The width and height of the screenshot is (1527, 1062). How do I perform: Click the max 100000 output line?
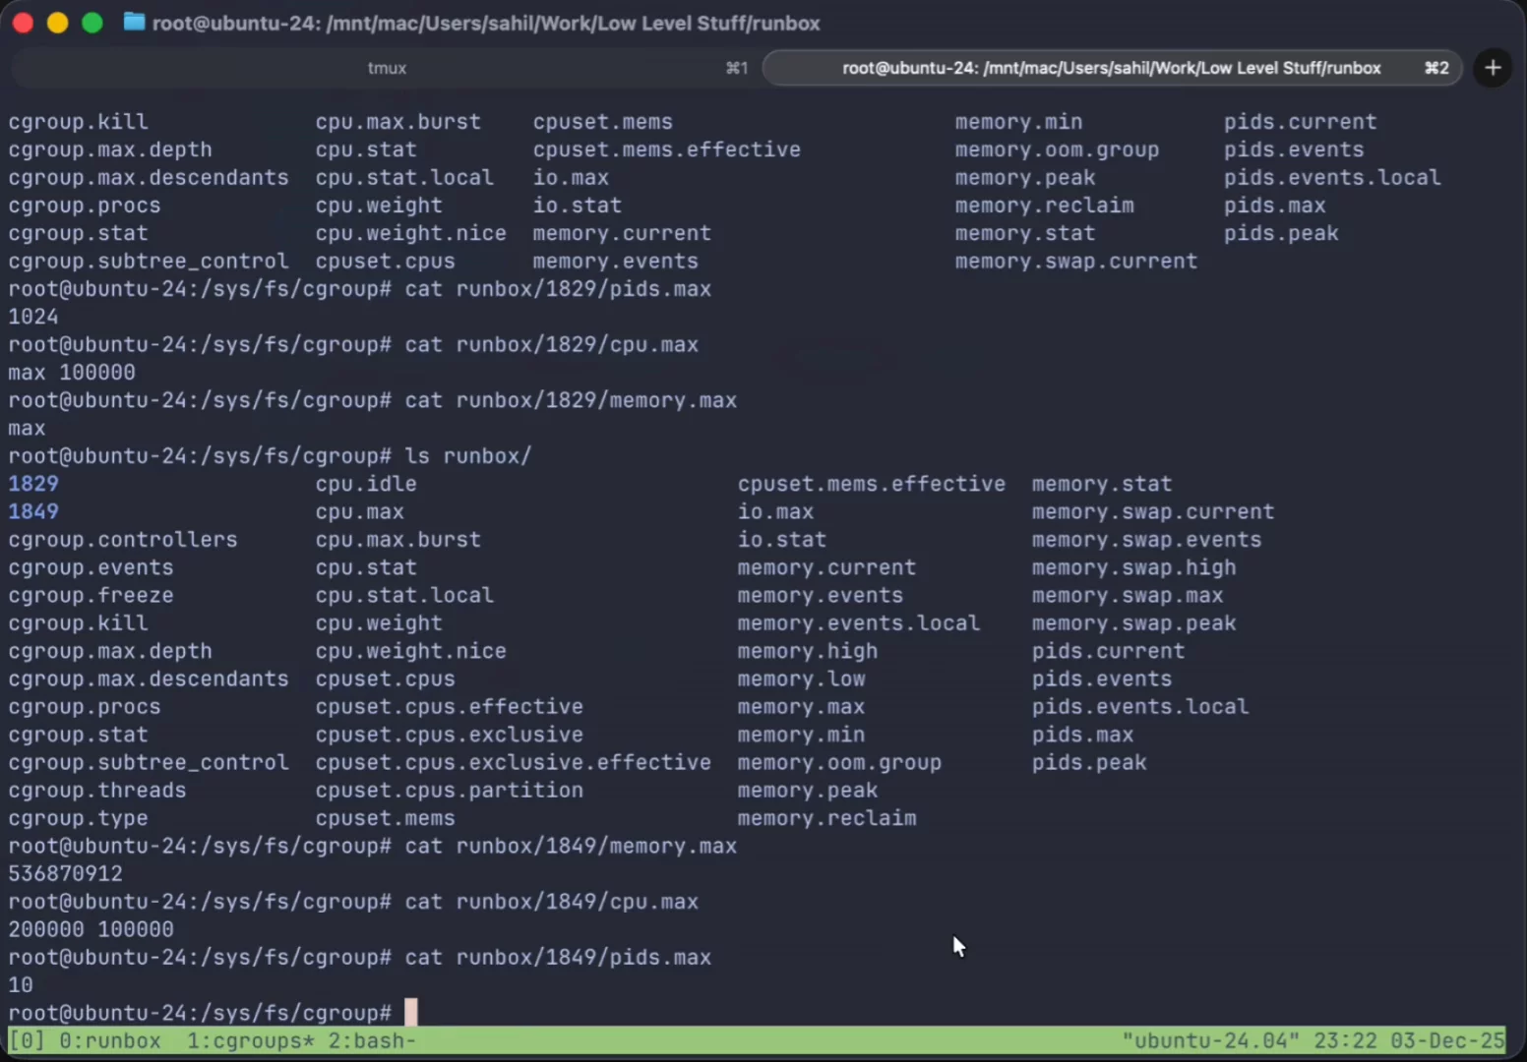click(72, 373)
